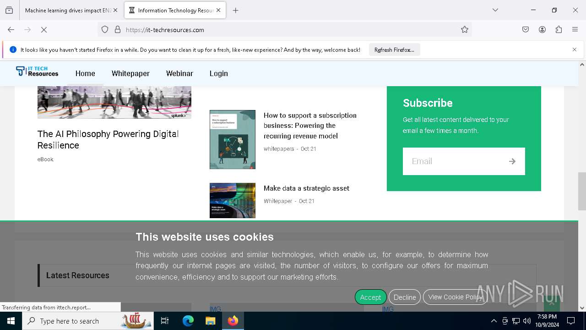The height and width of the screenshot is (330, 586).
Task: Open extensions panel
Action: coord(559,30)
